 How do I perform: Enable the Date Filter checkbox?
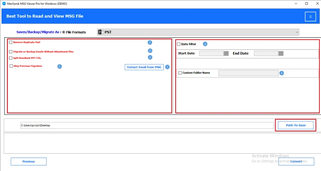(x=179, y=44)
